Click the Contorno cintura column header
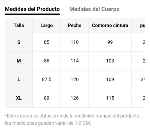 coord(110,25)
